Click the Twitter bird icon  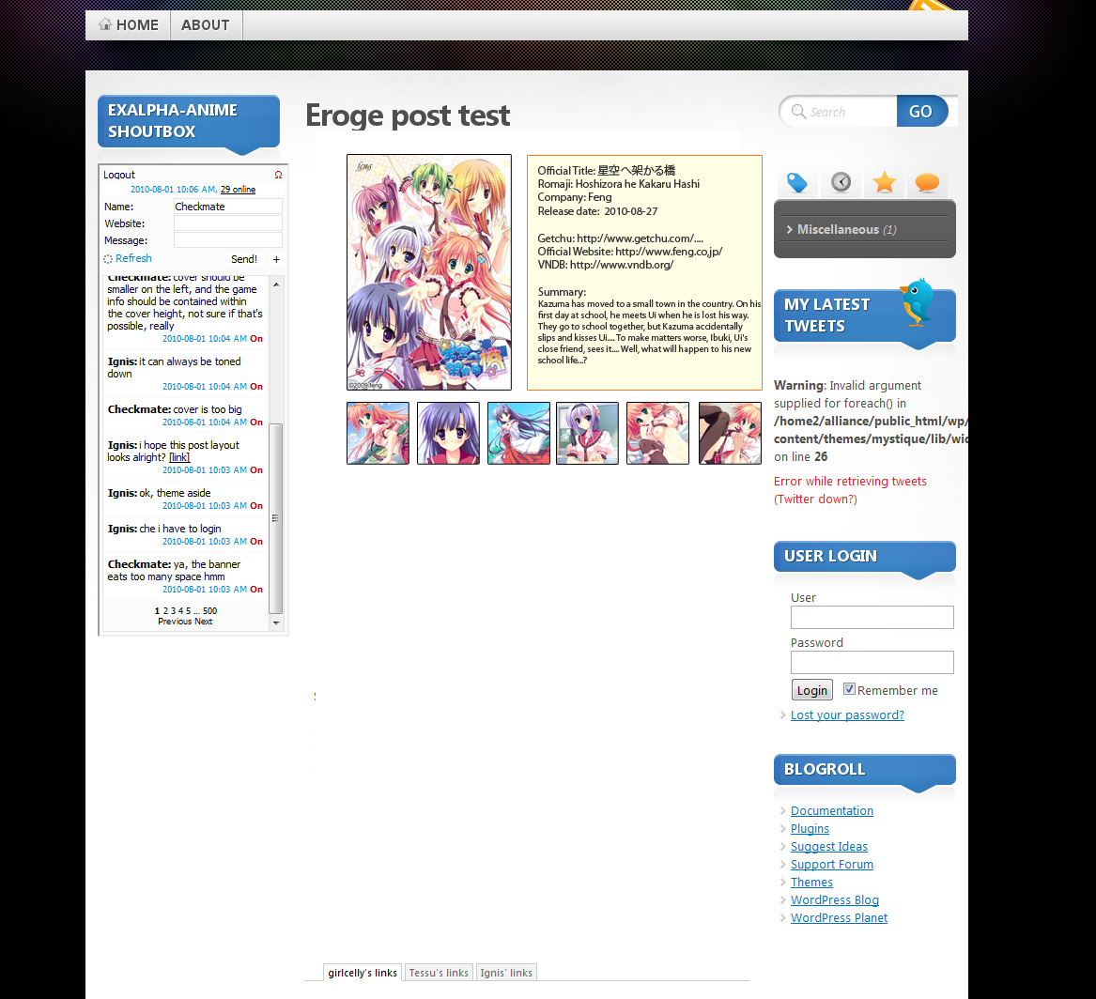pyautogui.click(x=917, y=301)
